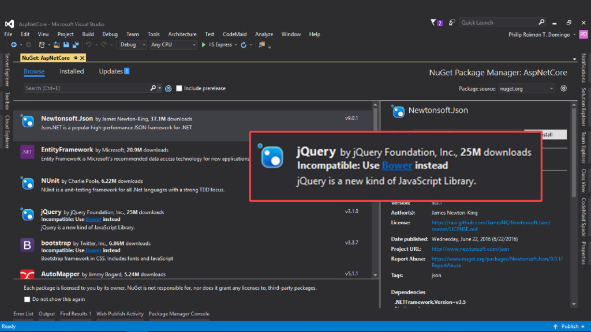The image size is (591, 332).
Task: Open the Package Manager Console tab
Action: pos(179,314)
